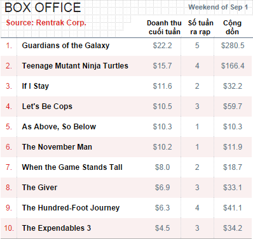253x239 pixels.
Task: Click the Số tuần ra rạp column header
Action: (x=200, y=27)
